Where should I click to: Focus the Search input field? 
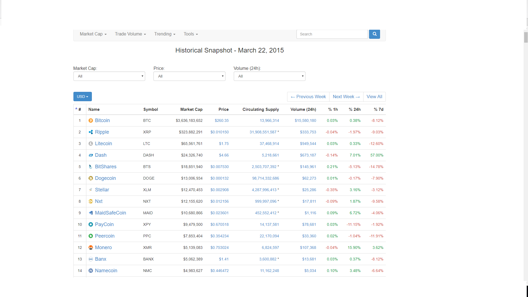coord(332,34)
